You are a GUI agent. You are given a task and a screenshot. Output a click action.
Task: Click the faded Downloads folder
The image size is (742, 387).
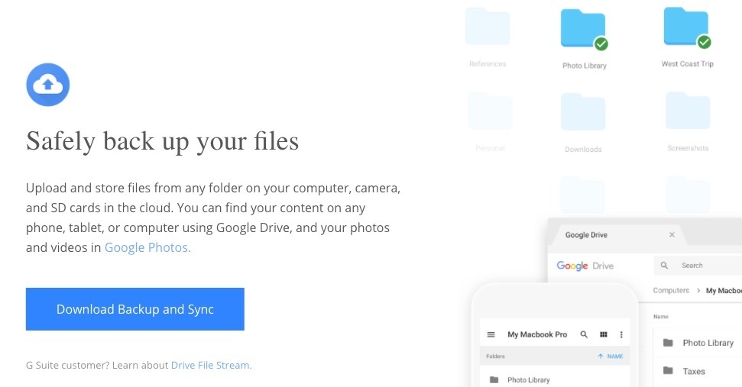pos(583,112)
